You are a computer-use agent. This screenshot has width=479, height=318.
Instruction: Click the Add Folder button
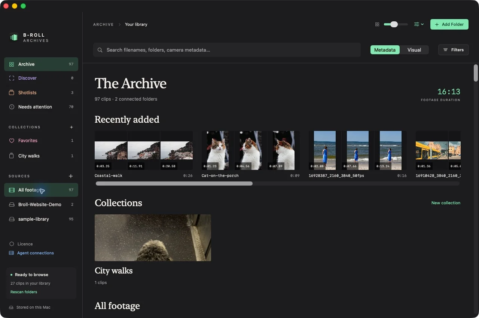(449, 24)
